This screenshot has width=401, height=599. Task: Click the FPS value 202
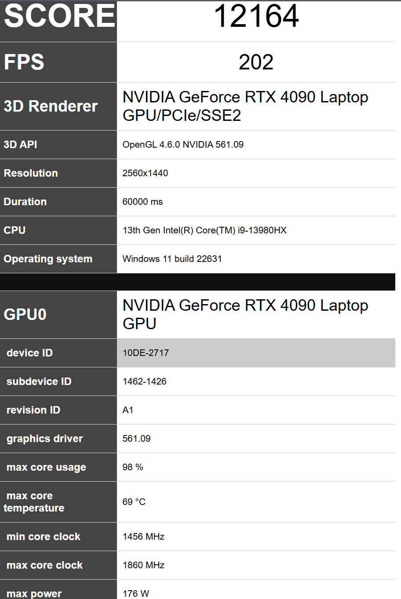[256, 62]
